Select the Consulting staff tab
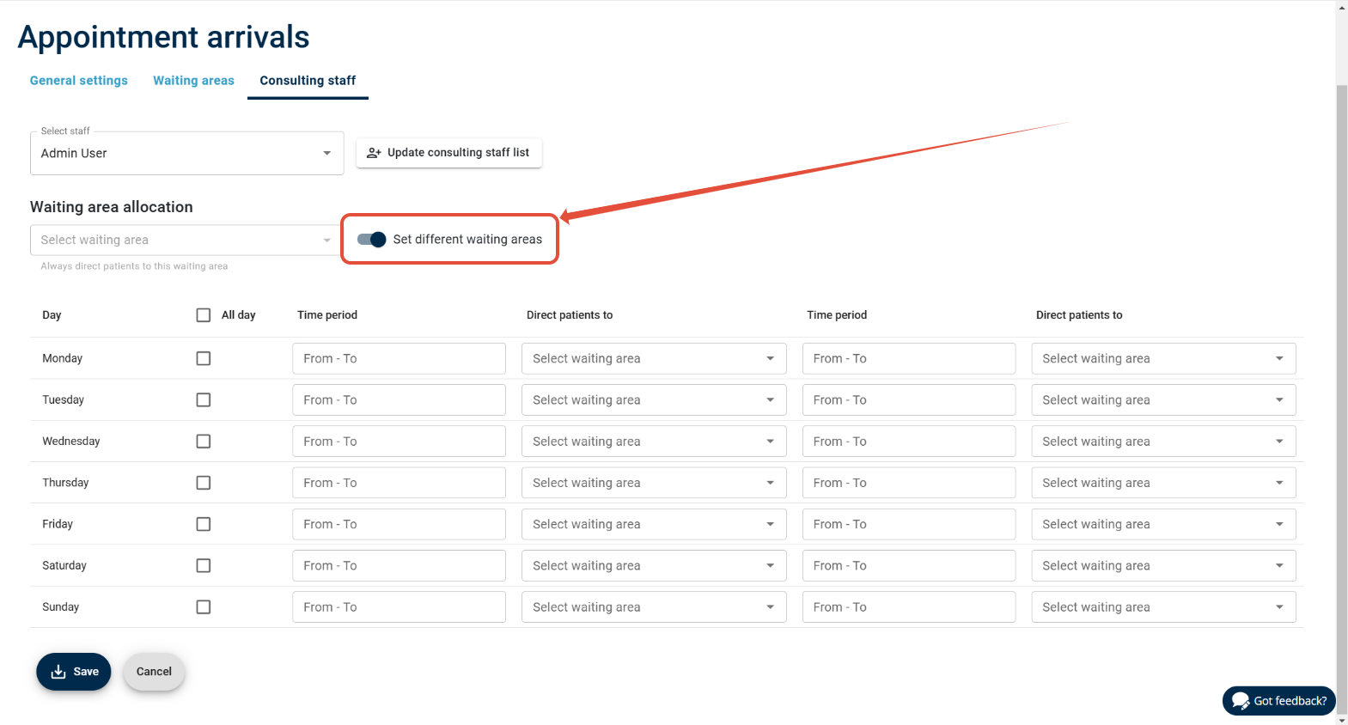The height and width of the screenshot is (725, 1348). coord(308,81)
